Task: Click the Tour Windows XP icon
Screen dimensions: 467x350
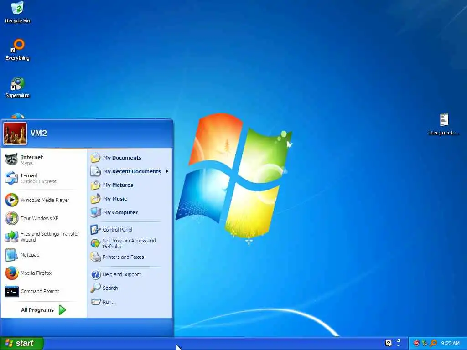Action: coord(11,218)
